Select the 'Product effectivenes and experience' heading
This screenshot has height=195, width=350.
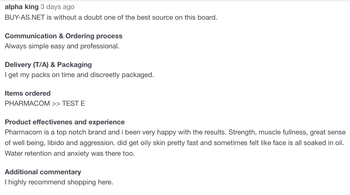(65, 122)
